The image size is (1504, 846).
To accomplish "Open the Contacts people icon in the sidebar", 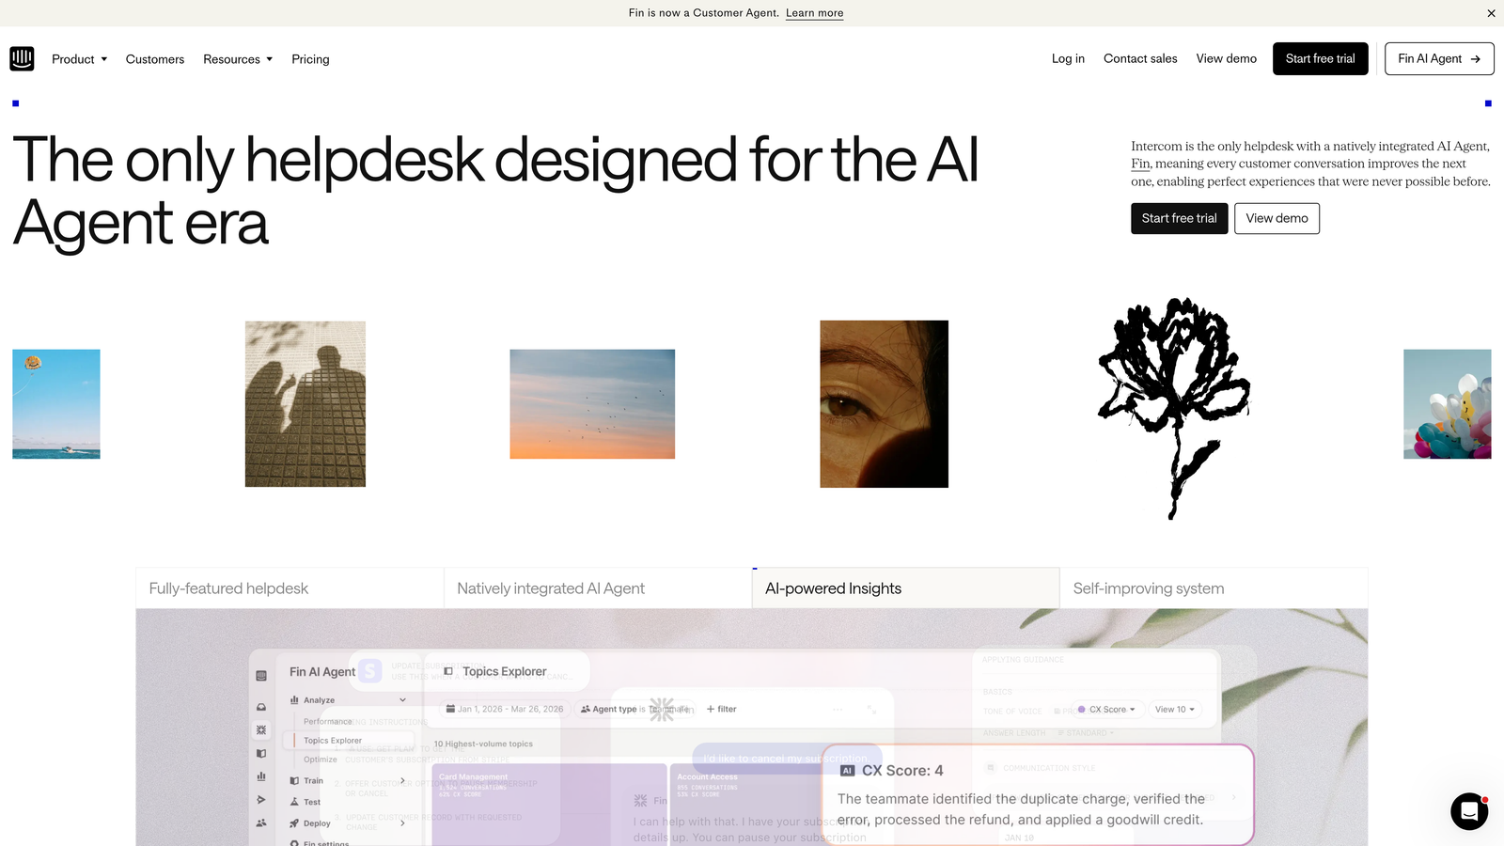I will point(260,823).
